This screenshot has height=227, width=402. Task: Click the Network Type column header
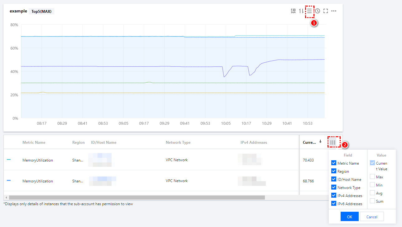coord(178,142)
